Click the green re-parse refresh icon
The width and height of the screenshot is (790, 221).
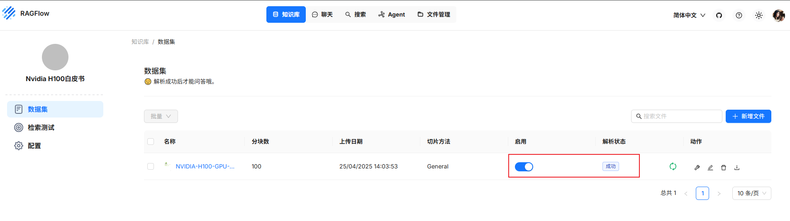pos(673,166)
